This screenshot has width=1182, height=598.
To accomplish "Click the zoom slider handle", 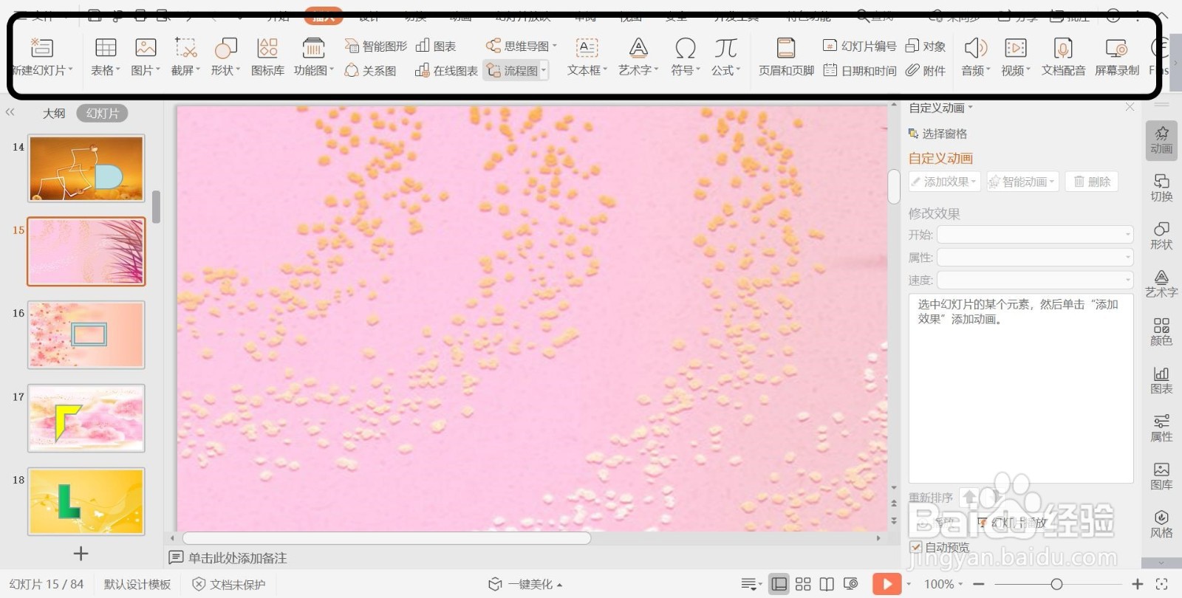I will coord(1056,584).
